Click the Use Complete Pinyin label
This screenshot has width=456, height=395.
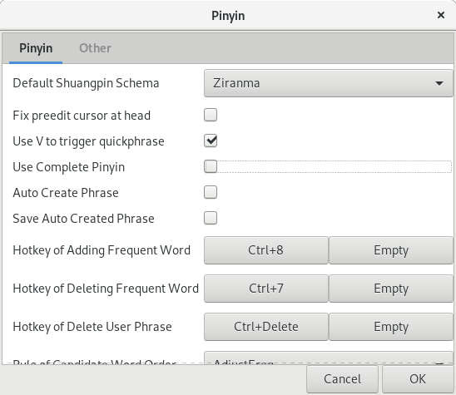coord(68,167)
